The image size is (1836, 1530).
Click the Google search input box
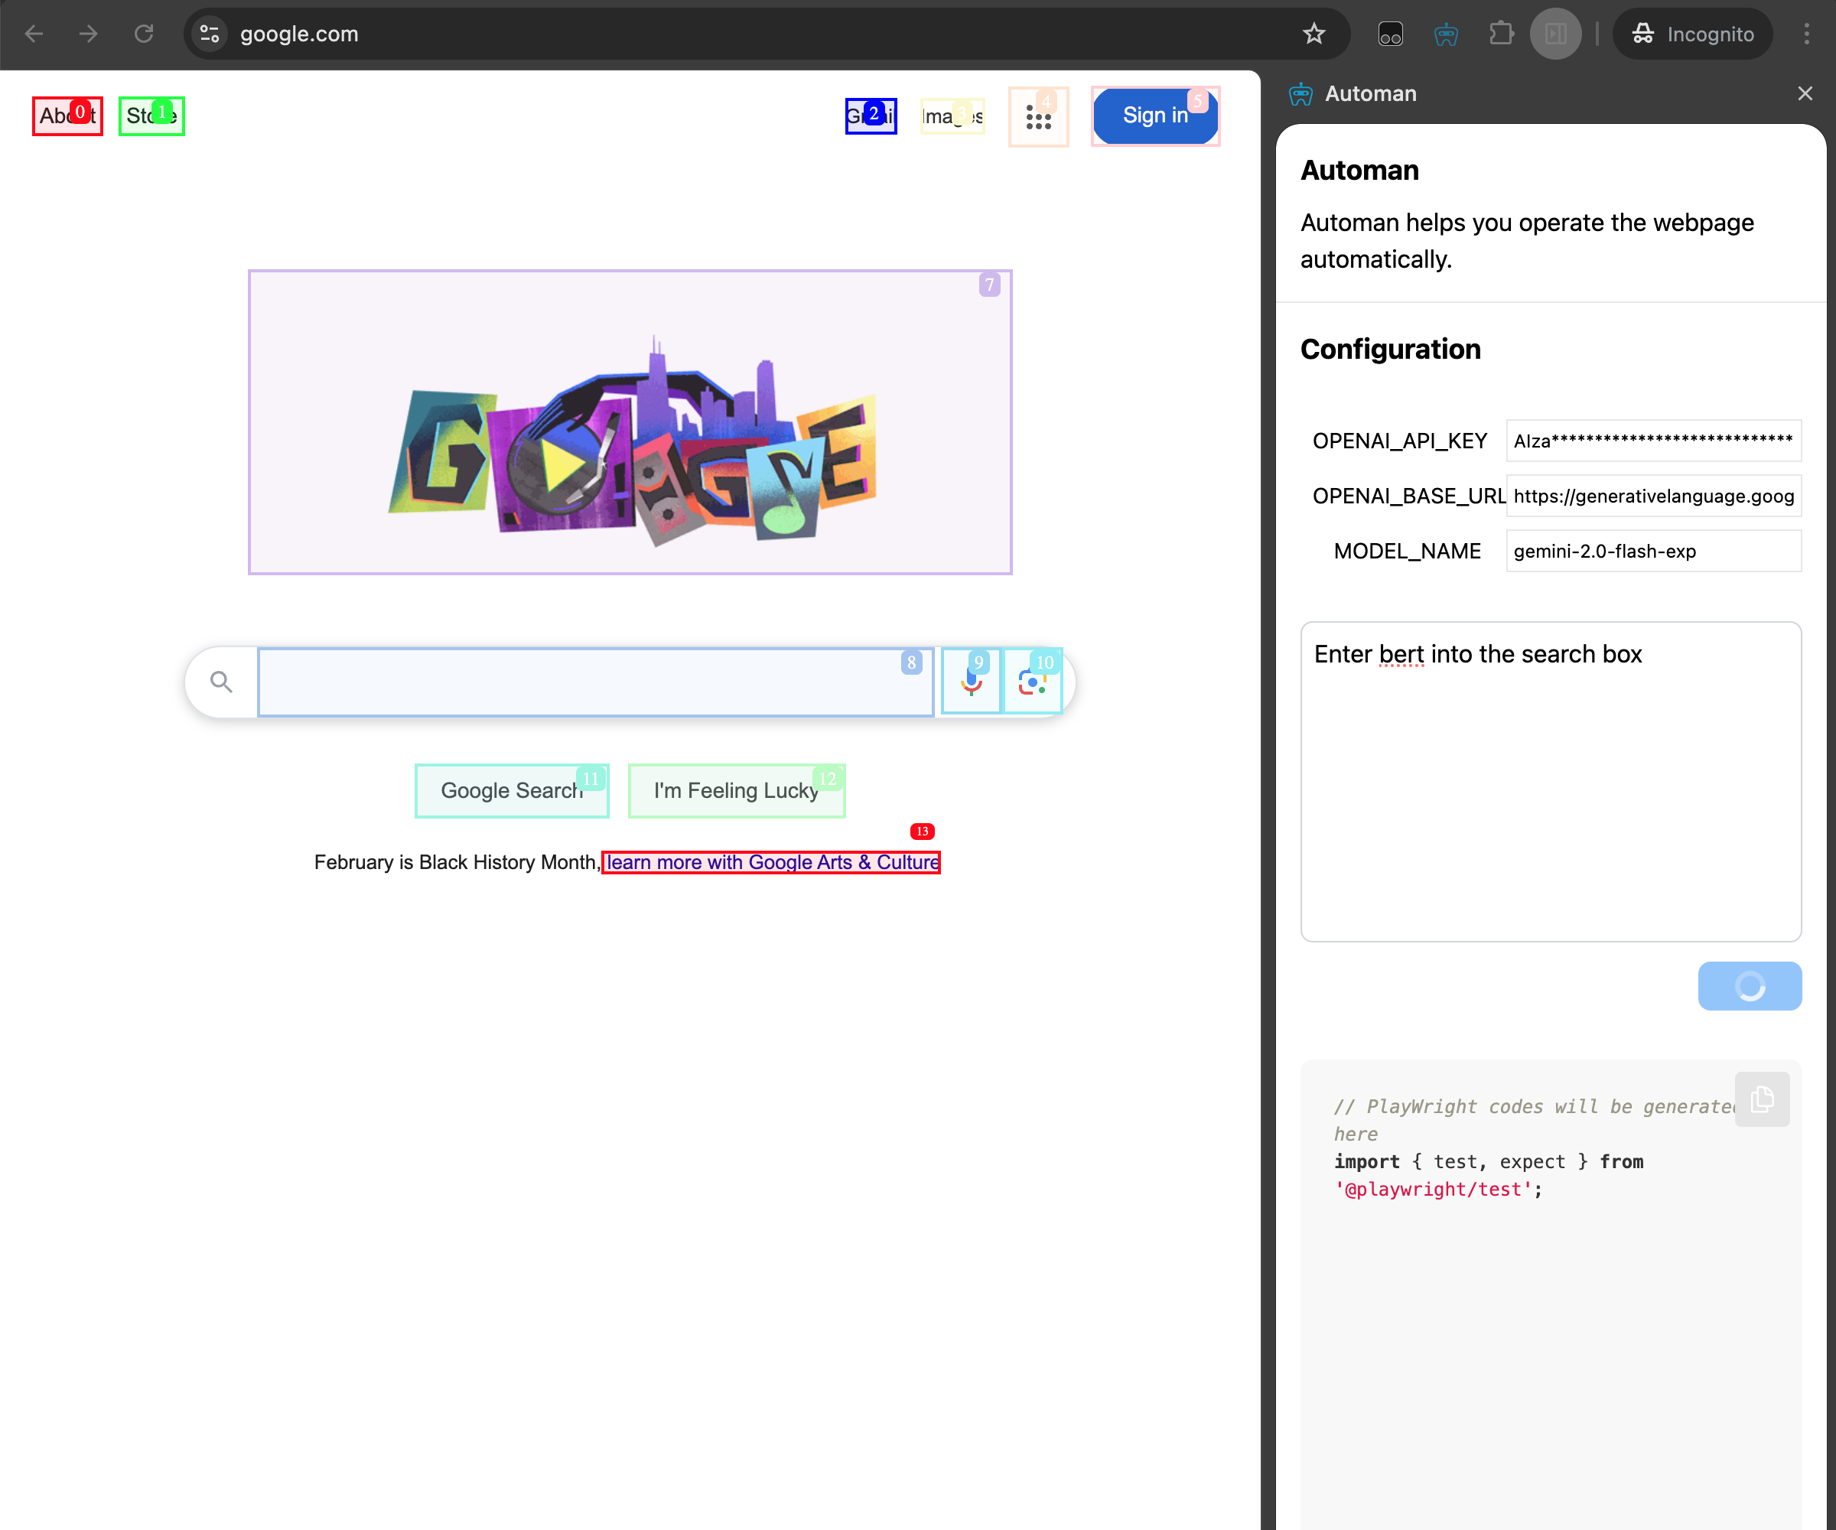tap(595, 682)
